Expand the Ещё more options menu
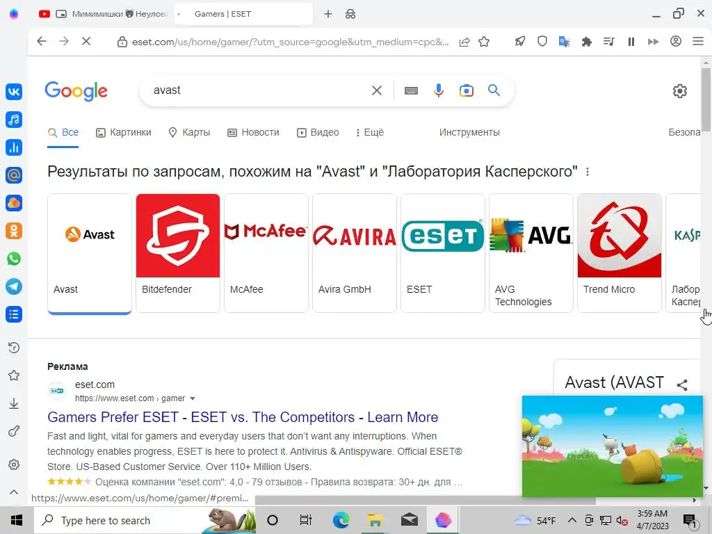Image resolution: width=712 pixels, height=534 pixels. point(370,132)
